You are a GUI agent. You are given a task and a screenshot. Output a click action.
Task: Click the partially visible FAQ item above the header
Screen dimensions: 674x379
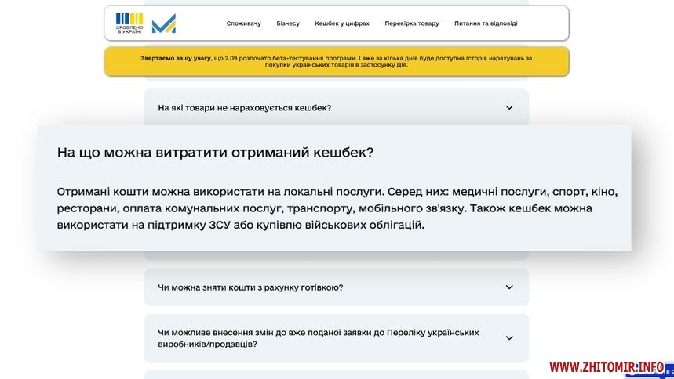[x=336, y=2]
